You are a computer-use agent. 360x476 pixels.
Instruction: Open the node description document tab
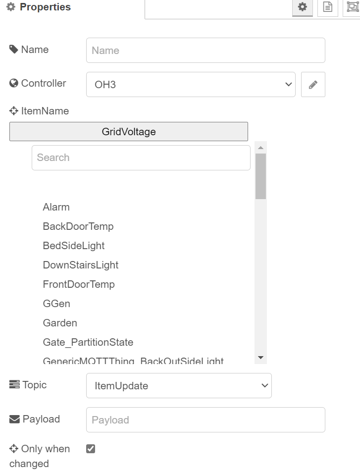click(327, 7)
